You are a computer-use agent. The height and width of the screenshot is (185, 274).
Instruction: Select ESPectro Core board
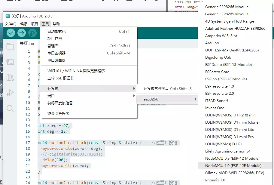click(x=236, y=72)
